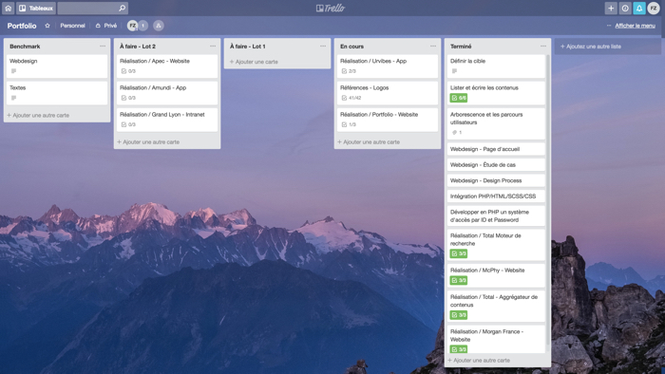Image resolution: width=665 pixels, height=374 pixels.
Task: Open the Personnel team button
Action: (72, 26)
